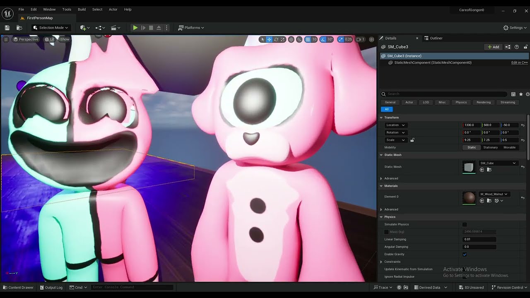Click the Add component button

(x=493, y=47)
